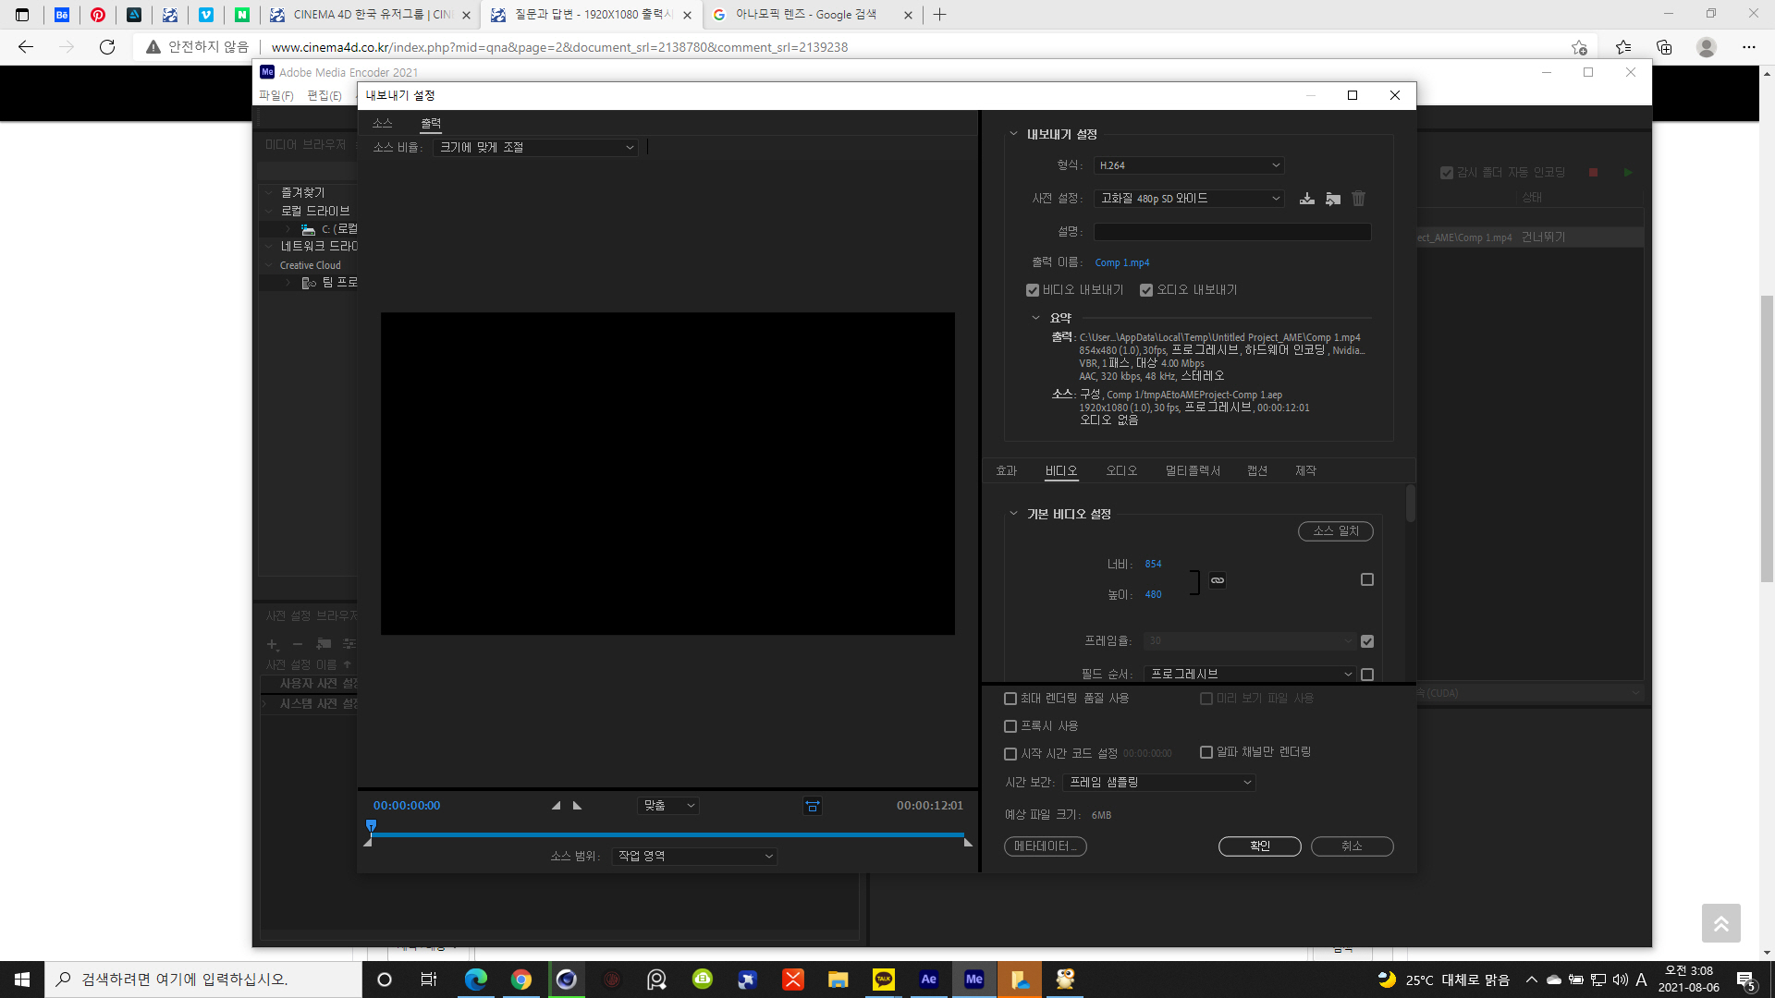1775x998 pixels.
Task: Click the 설명 description input field
Action: pyautogui.click(x=1232, y=232)
